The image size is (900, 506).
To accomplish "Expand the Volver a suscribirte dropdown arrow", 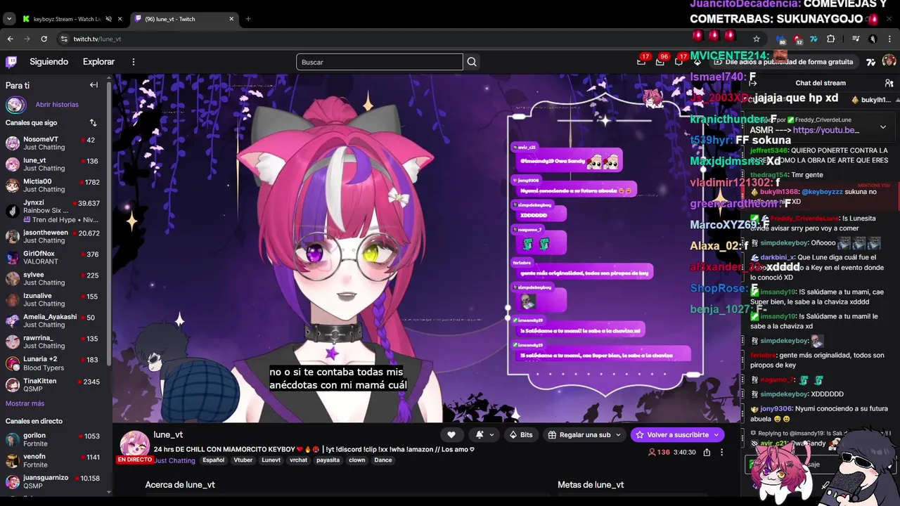I will pyautogui.click(x=716, y=435).
